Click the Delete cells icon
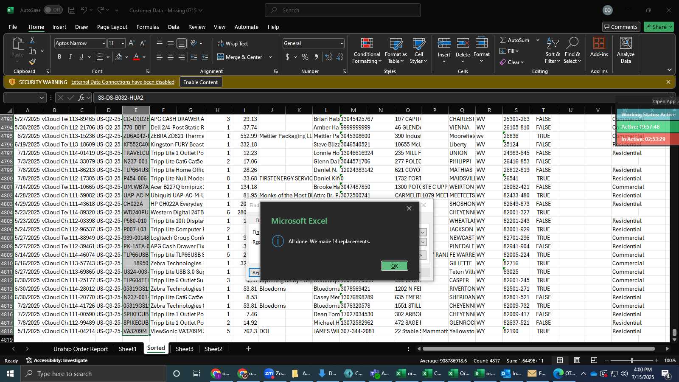Viewport: 679px width, 382px height. click(x=463, y=43)
